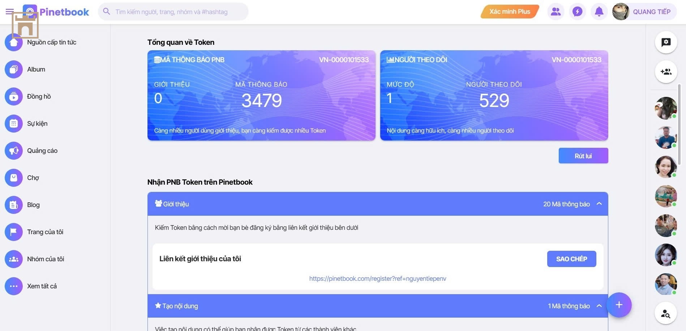The height and width of the screenshot is (331, 686).
Task: Open the friend requests icon in header
Action: pos(556,12)
